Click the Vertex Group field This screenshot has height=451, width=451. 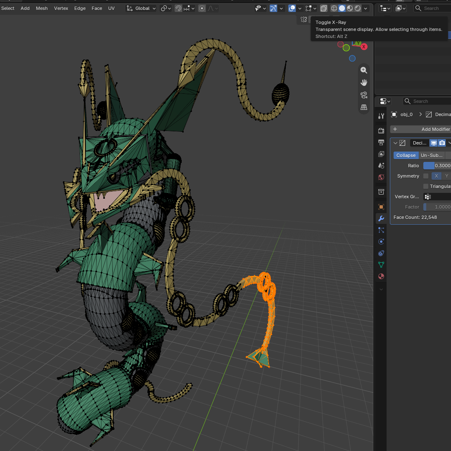(x=437, y=197)
